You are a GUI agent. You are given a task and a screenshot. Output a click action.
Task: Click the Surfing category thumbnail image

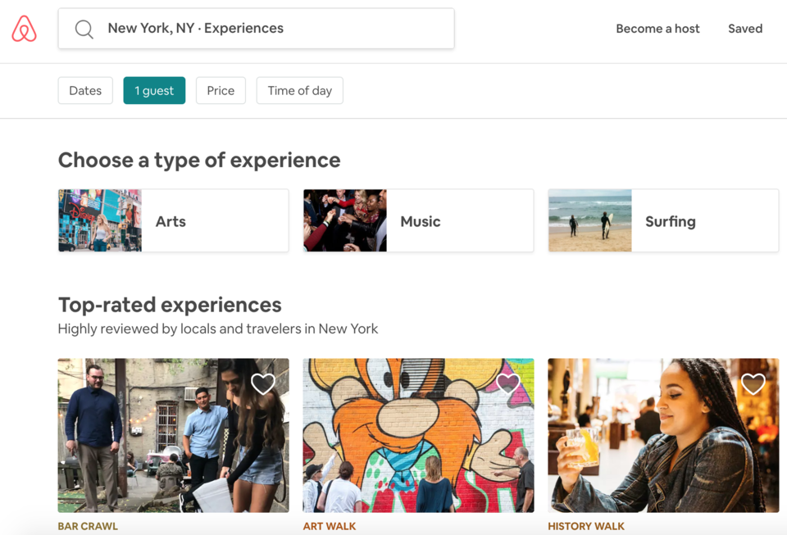coord(590,220)
